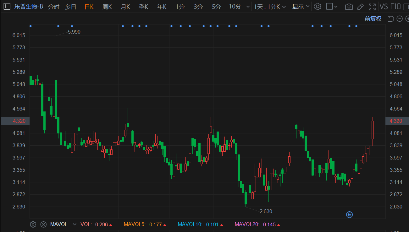
Task: Click the circled E event marker
Action: [x=349, y=215]
